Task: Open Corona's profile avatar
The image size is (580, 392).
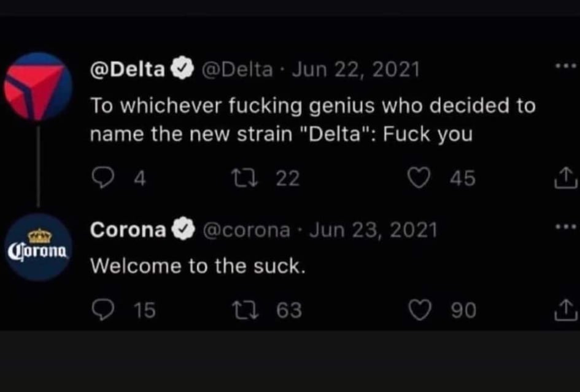Action: click(38, 247)
